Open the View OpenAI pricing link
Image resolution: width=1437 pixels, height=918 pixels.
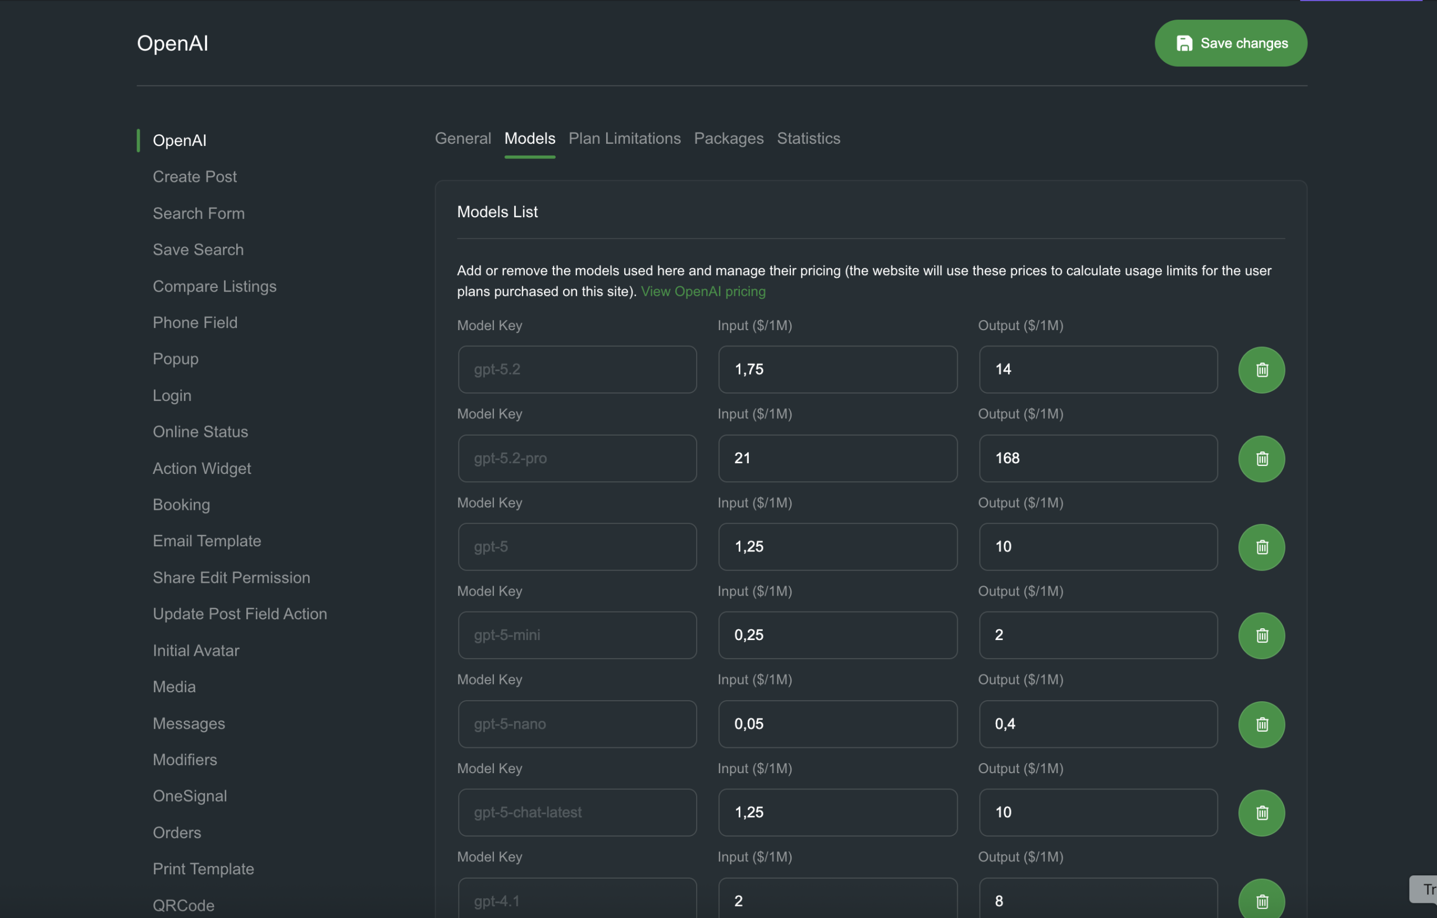702,291
